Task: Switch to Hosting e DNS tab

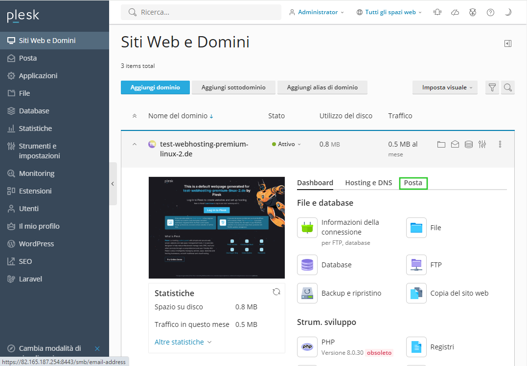Action: coord(368,183)
